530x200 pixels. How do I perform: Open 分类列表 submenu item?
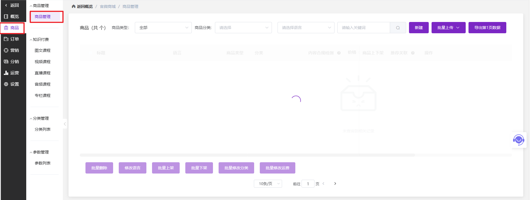[x=43, y=129]
